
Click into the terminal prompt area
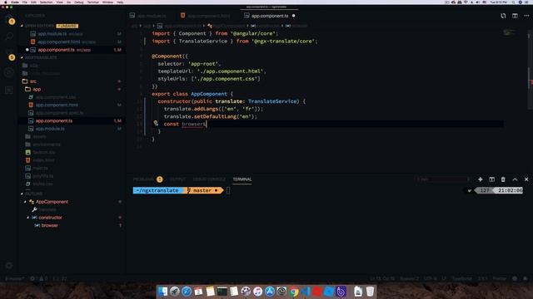[228, 190]
